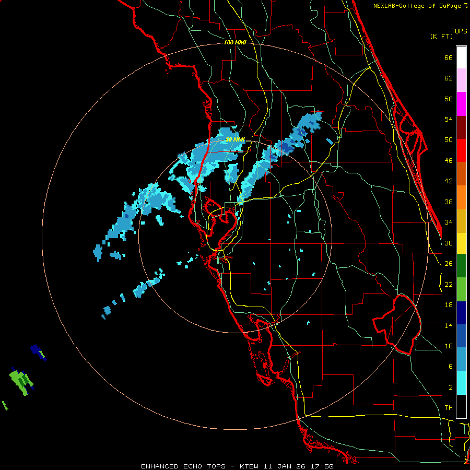Click the 14 legend value
This screenshot has width=470, height=470.
point(449,325)
